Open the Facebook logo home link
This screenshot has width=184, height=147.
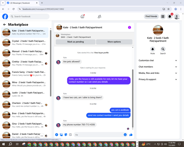coord(5,17)
